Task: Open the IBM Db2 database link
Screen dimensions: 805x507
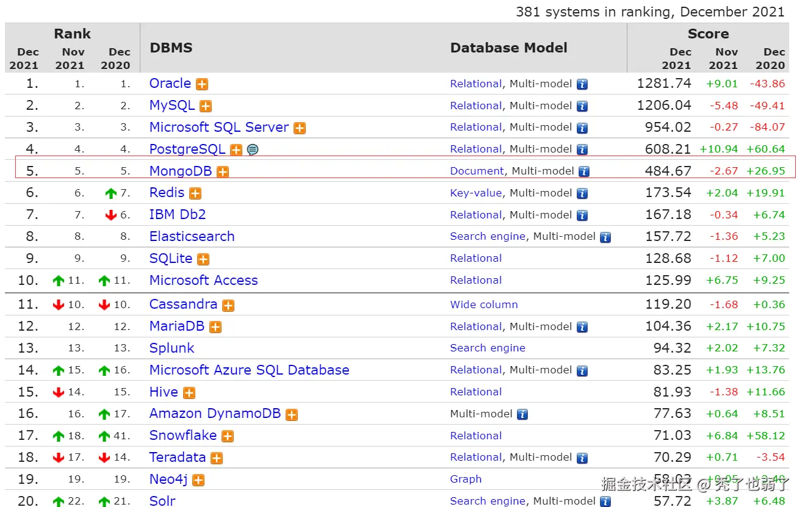Action: 178,215
